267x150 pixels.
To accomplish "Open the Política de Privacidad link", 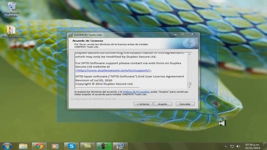I will click(x=136, y=92).
